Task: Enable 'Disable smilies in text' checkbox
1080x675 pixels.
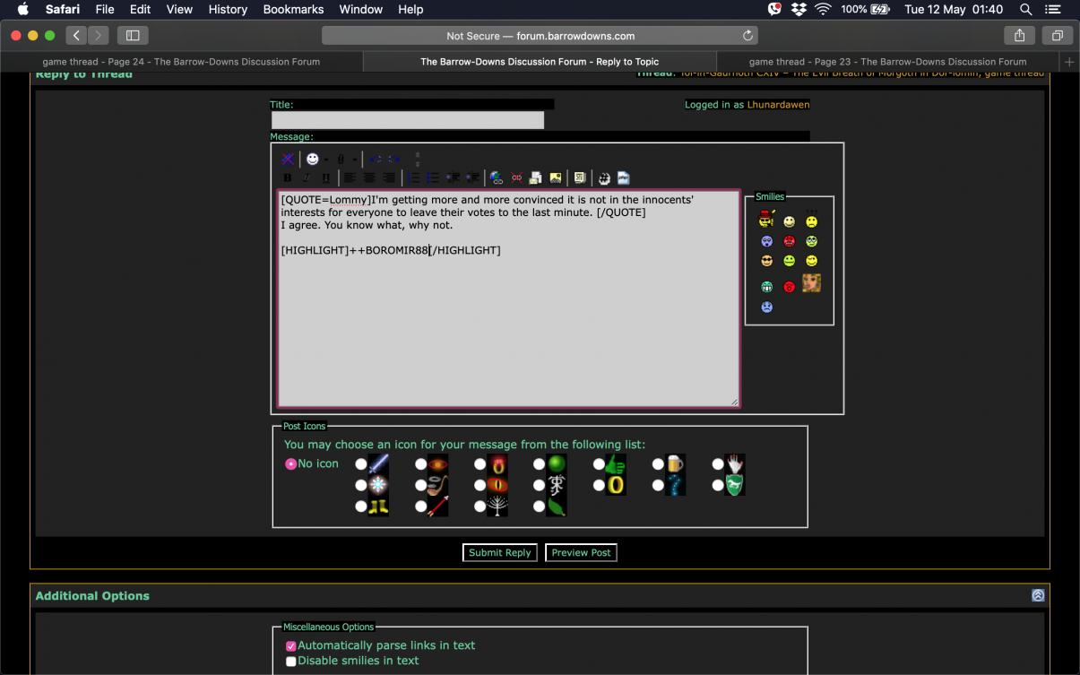Action: click(291, 662)
